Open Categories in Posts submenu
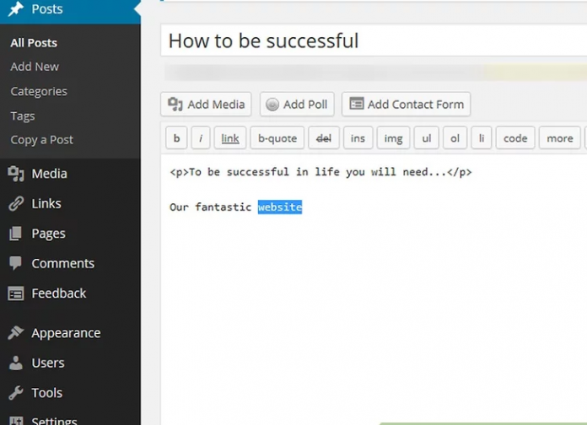587x425 pixels. 39,91
